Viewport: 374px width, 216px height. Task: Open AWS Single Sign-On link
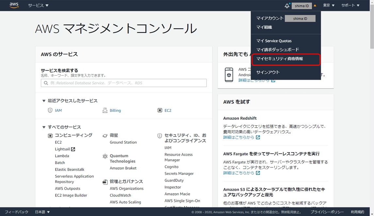[182, 201]
